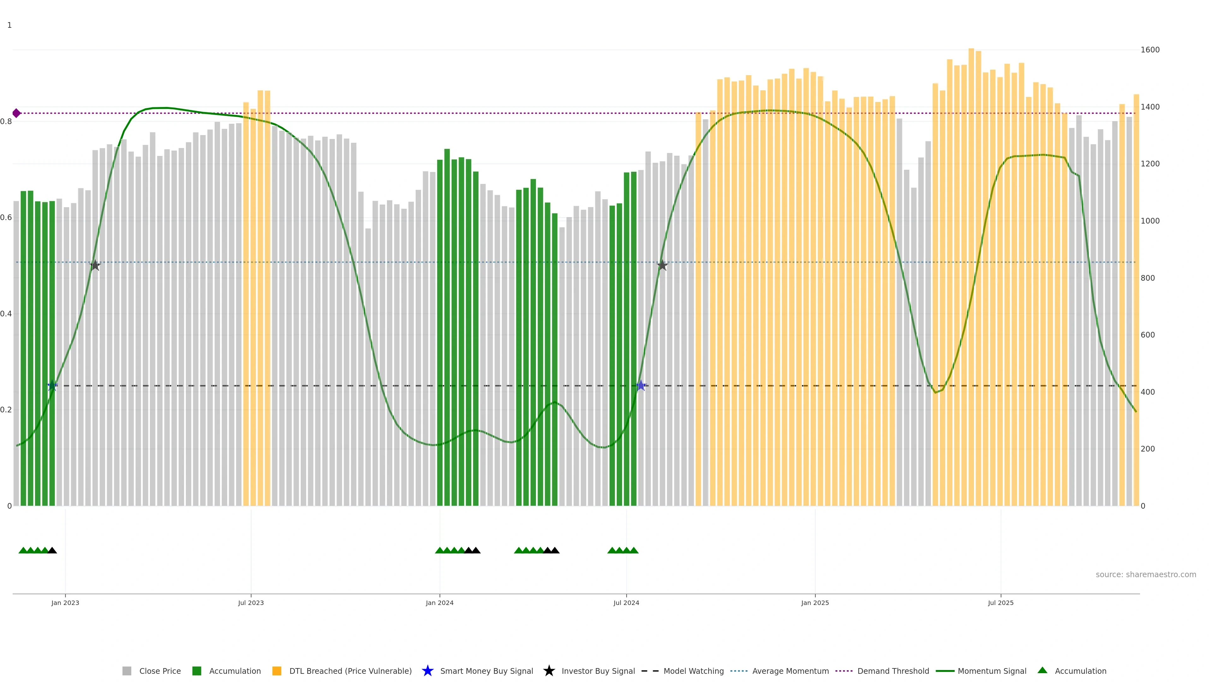
Task: Click the black Investor Buy star in legend
Action: 549,671
